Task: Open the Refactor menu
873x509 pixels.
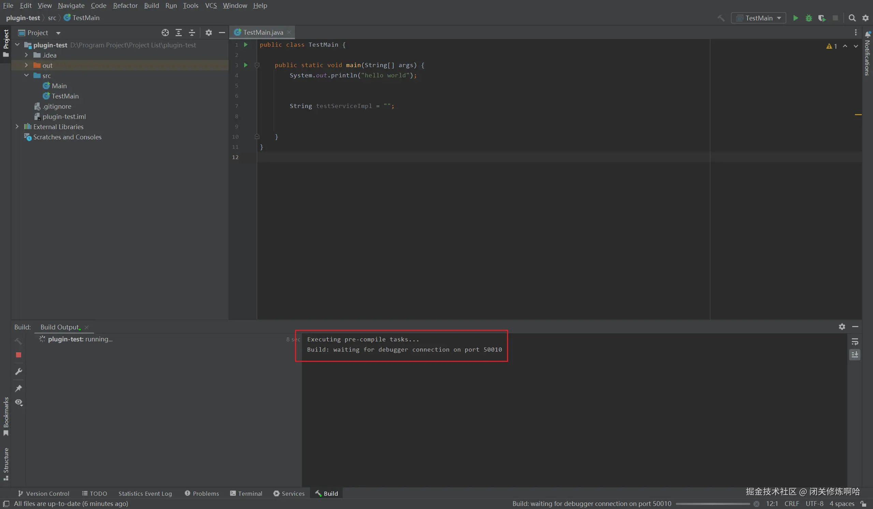Action: 125,5
